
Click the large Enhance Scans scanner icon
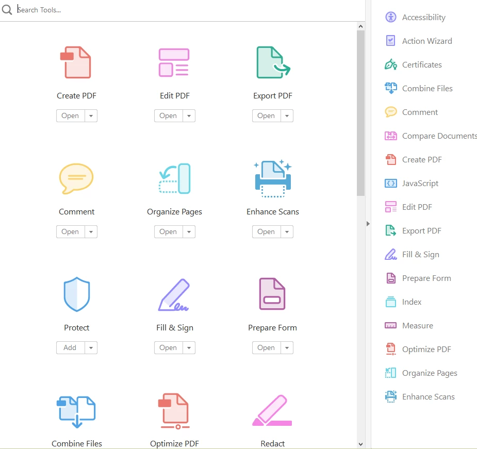[273, 178]
